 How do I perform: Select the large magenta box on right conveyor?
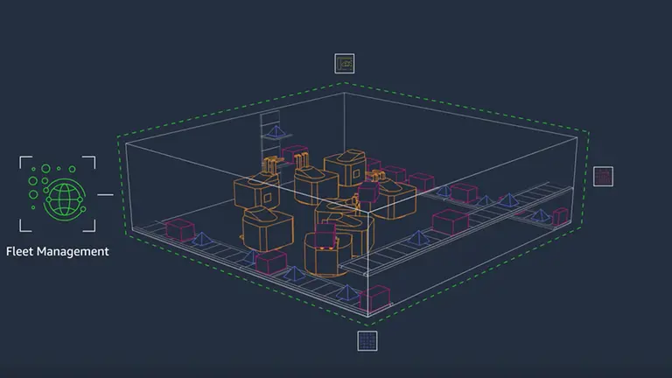point(450,221)
